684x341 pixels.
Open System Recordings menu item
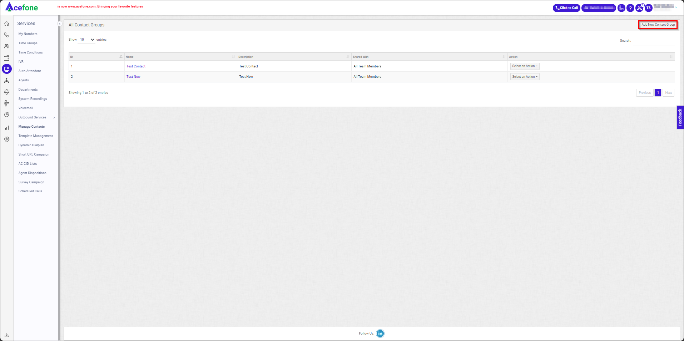[x=33, y=99]
